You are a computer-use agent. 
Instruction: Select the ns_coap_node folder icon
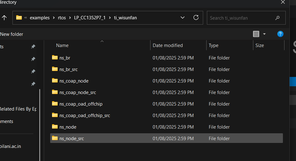pos(55,80)
